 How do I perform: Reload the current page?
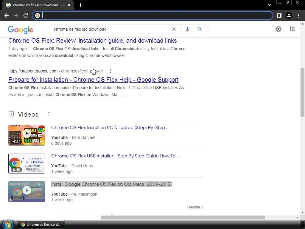[x=26, y=16]
